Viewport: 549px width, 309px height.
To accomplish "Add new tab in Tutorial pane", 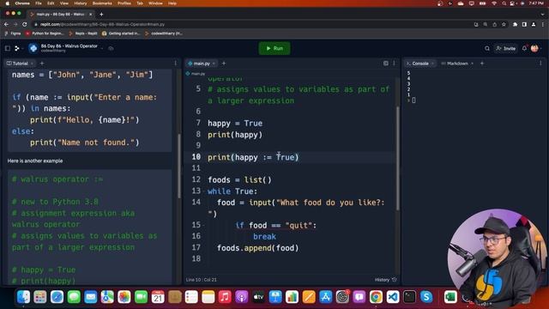I will coord(42,64).
